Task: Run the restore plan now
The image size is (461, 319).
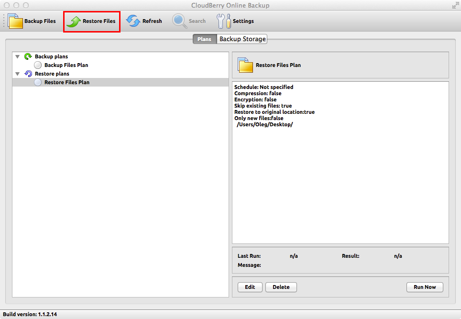Action: coord(425,287)
